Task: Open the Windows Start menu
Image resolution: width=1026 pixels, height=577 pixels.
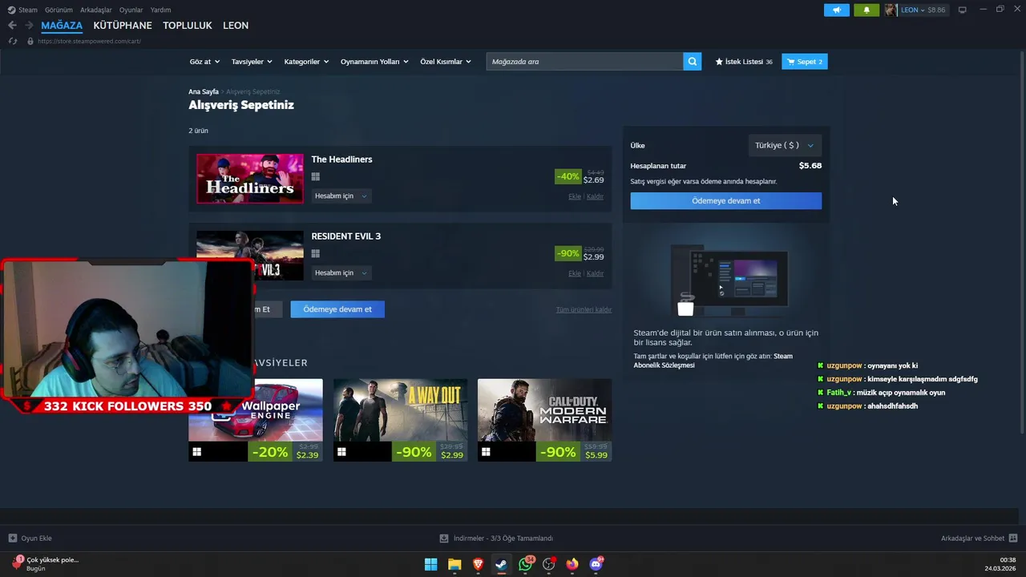Action: pyautogui.click(x=431, y=564)
